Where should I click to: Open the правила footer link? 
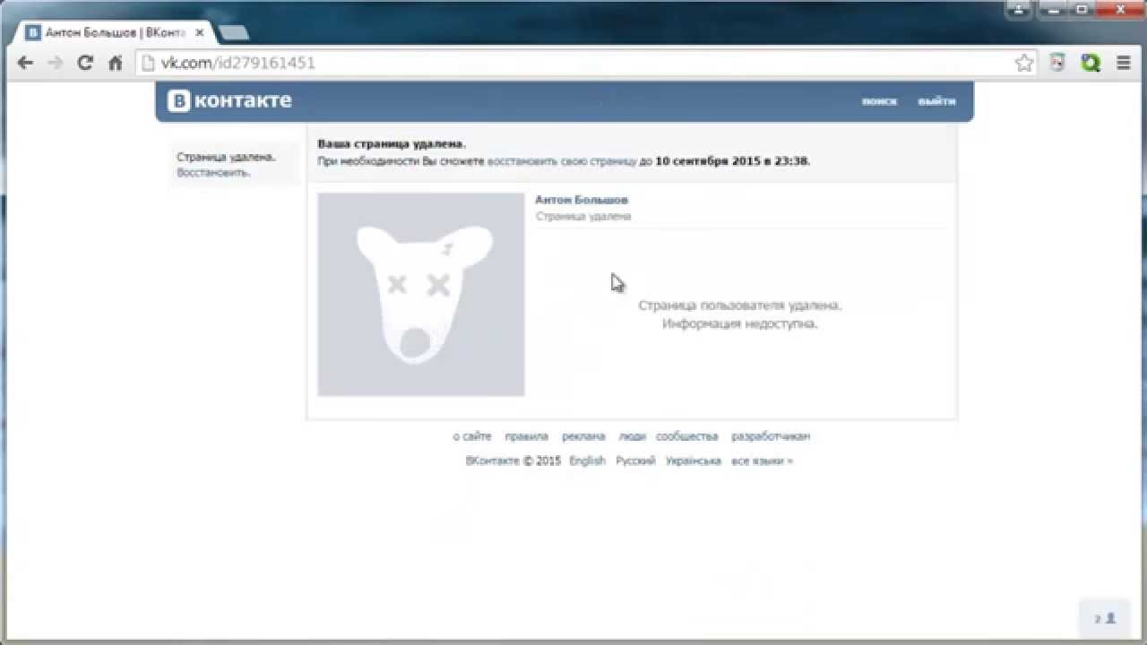526,436
